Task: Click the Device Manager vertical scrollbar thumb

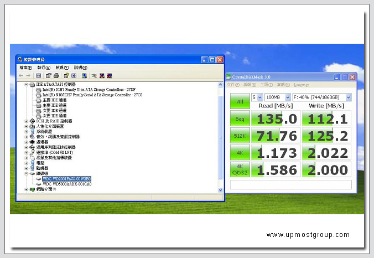Action: [220, 137]
